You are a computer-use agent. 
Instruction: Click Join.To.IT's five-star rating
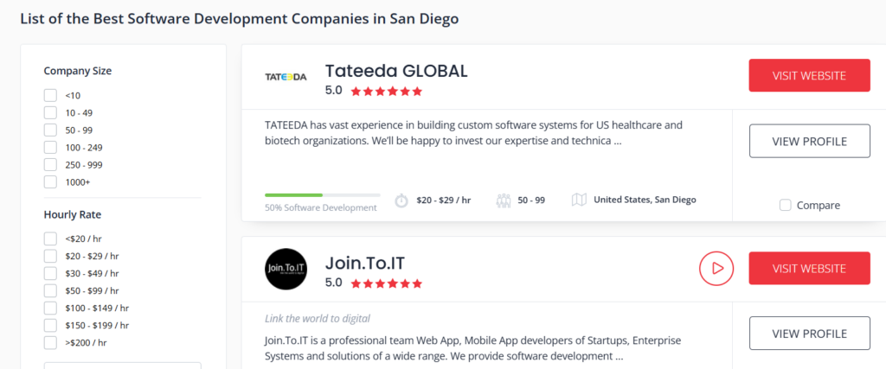tap(387, 283)
